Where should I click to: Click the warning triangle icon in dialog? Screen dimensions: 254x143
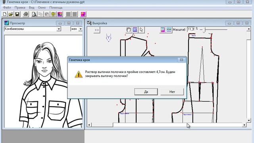pos(79,74)
